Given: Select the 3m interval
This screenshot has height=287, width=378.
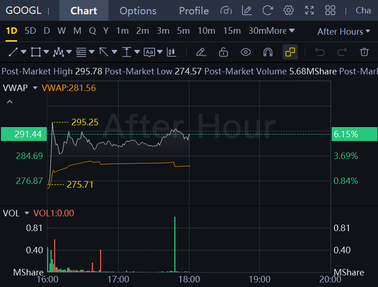Looking at the screenshot, I should click(x=163, y=31).
